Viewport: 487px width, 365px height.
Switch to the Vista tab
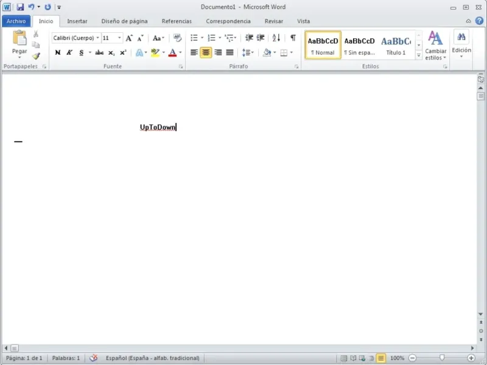(x=303, y=21)
